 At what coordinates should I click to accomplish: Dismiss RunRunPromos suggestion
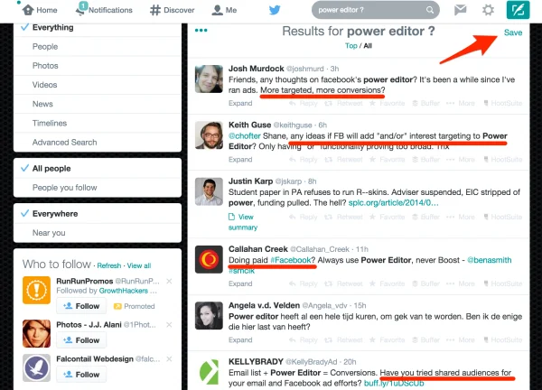pyautogui.click(x=169, y=281)
